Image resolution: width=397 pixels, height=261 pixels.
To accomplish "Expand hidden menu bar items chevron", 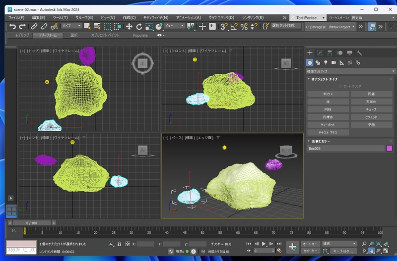I will click(284, 18).
